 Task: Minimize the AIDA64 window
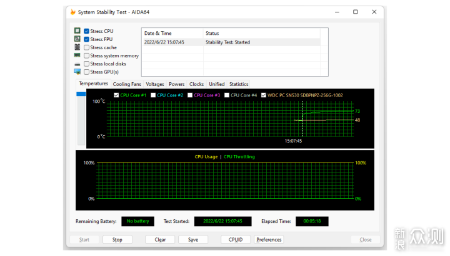pyautogui.click(x=337, y=12)
